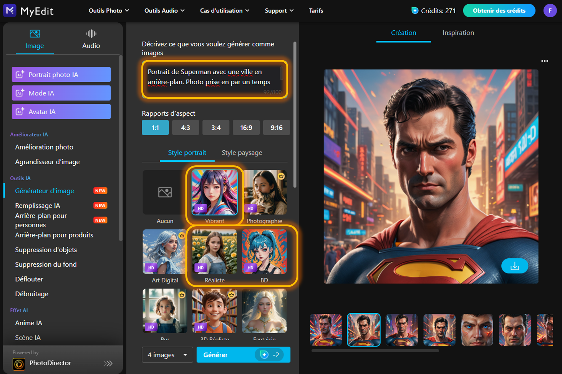This screenshot has height=374, width=562.
Task: Switch to the Image tools tab
Action: tap(35, 40)
